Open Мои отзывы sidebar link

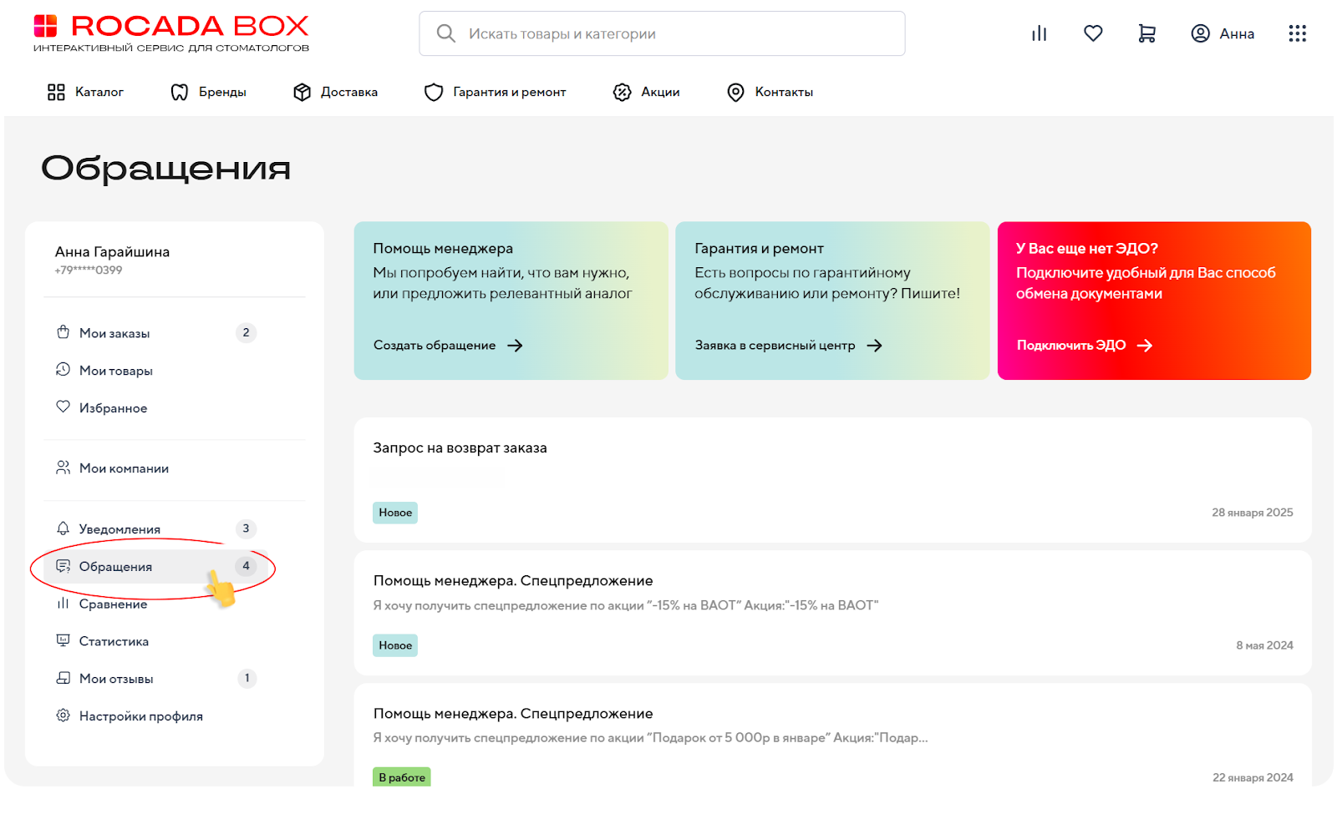(x=116, y=679)
